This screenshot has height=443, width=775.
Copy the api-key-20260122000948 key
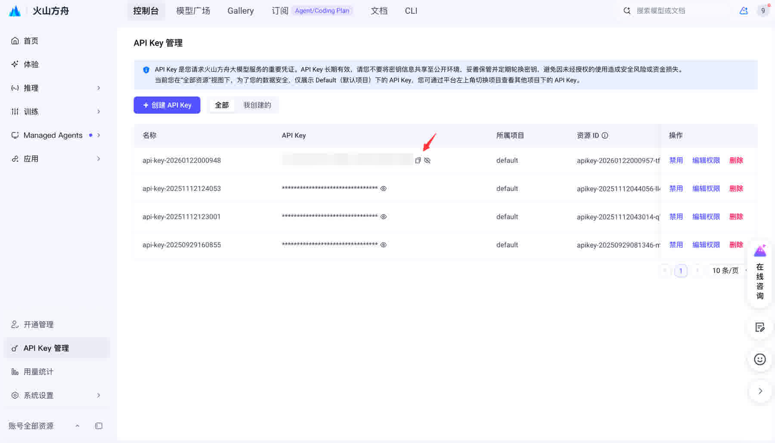point(418,160)
